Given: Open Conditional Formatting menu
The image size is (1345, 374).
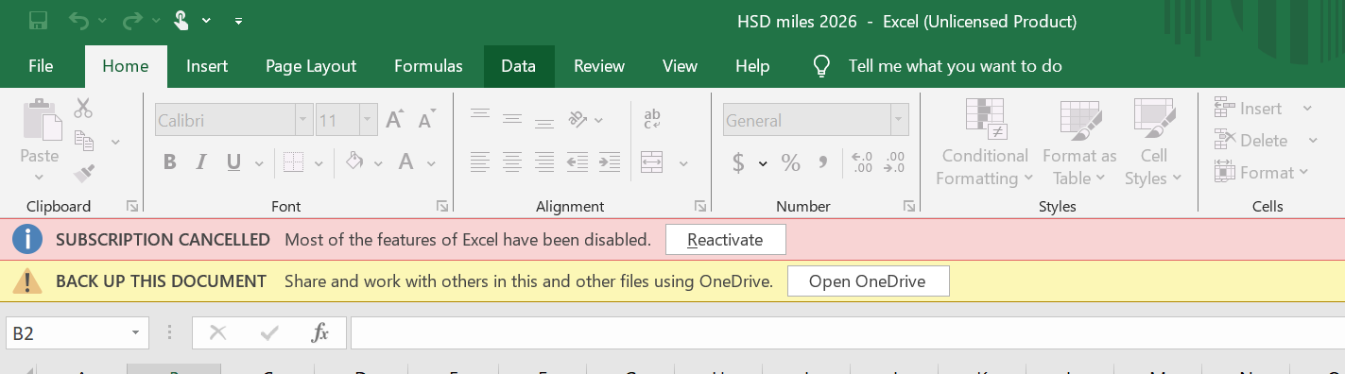Looking at the screenshot, I should [985, 143].
